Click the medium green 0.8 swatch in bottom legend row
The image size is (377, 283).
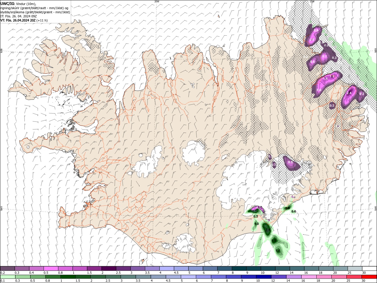tap(53, 277)
